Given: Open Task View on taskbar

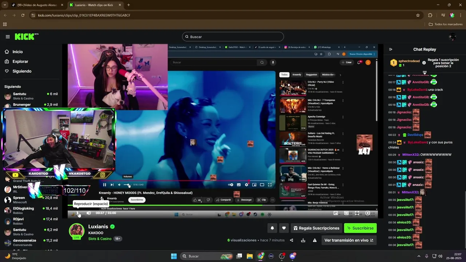Looking at the screenshot, I should tap(239, 256).
